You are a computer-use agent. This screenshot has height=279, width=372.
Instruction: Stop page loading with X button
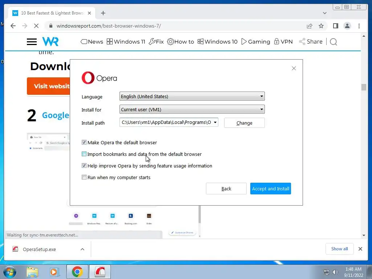coord(36,26)
